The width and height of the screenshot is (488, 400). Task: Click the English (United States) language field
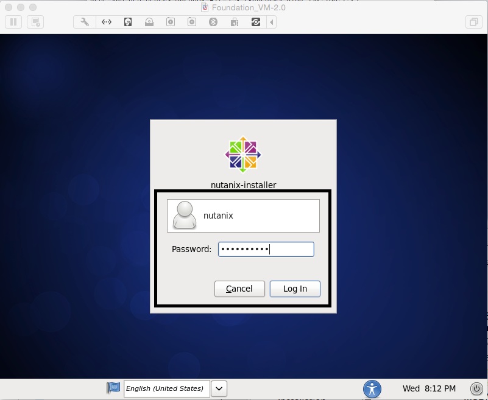click(166, 388)
